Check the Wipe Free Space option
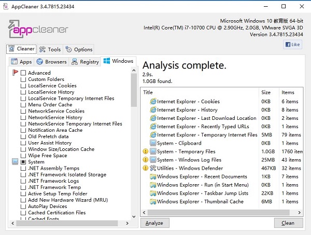The width and height of the screenshot is (311, 235). click(23, 156)
